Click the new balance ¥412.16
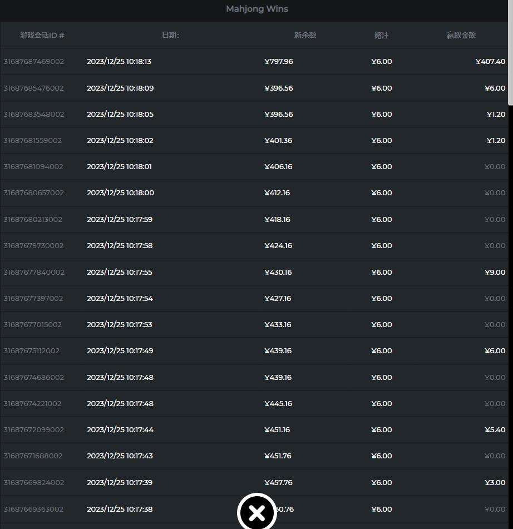This screenshot has width=513, height=529. (x=277, y=192)
